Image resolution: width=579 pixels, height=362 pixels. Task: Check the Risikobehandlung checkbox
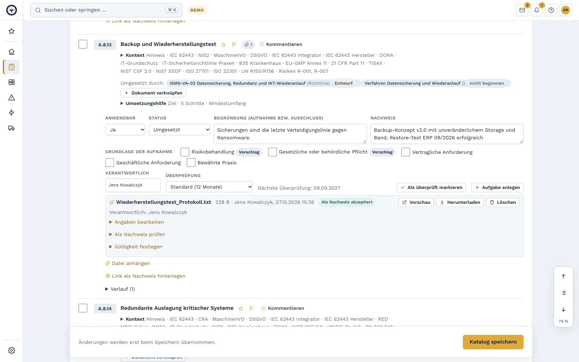coord(185,152)
